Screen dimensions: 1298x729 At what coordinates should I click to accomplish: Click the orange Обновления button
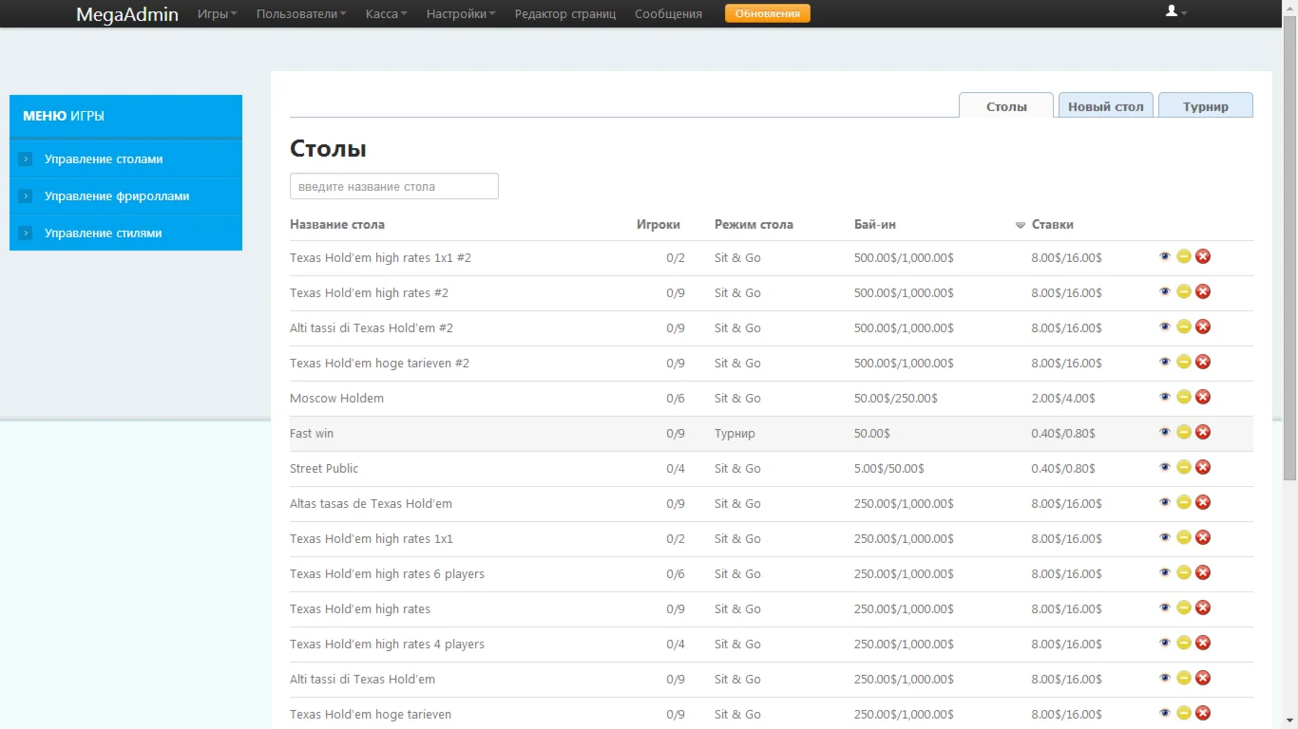click(x=767, y=14)
